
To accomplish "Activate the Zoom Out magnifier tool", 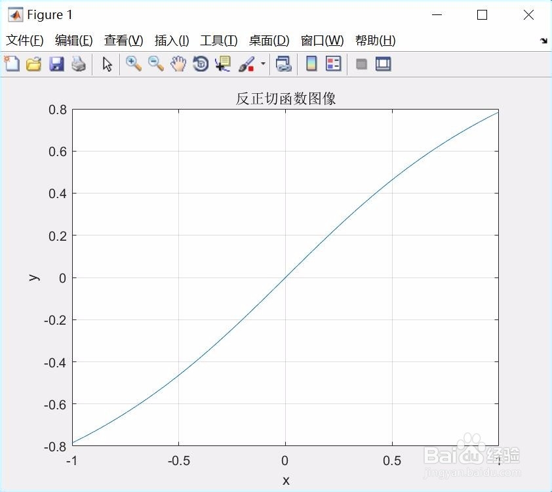I will 156,64.
